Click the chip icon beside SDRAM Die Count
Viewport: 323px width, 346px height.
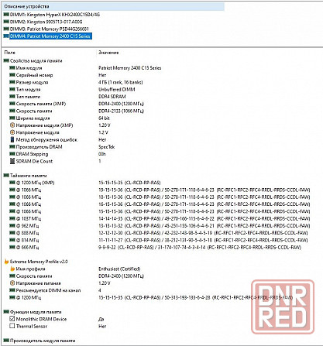(x=12, y=161)
